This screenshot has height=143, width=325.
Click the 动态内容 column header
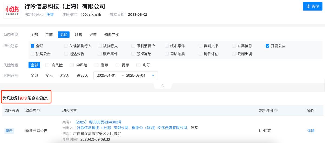click(x=70, y=110)
